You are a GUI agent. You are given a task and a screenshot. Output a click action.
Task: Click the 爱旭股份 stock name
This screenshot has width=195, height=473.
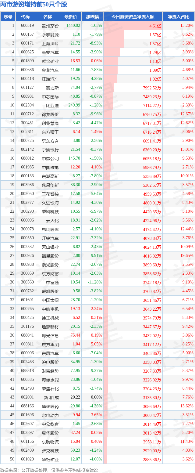click(x=50, y=291)
